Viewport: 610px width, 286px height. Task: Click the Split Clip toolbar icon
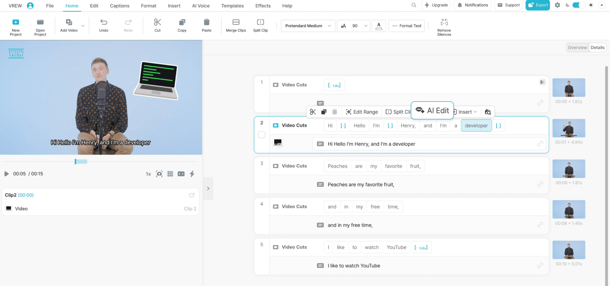[261, 22]
